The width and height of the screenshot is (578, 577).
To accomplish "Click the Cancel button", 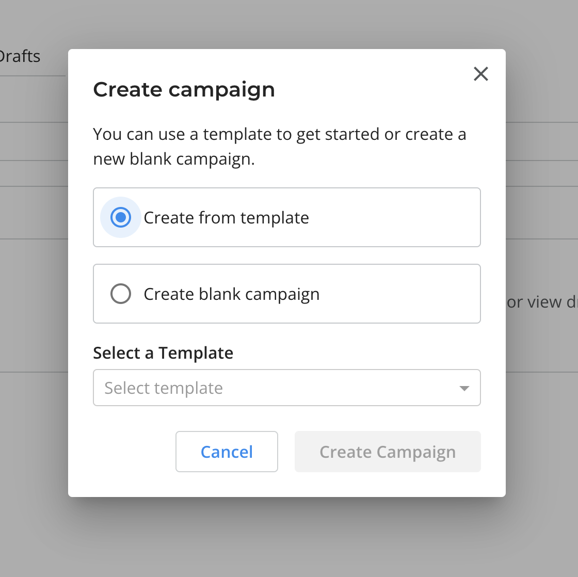I will 227,452.
